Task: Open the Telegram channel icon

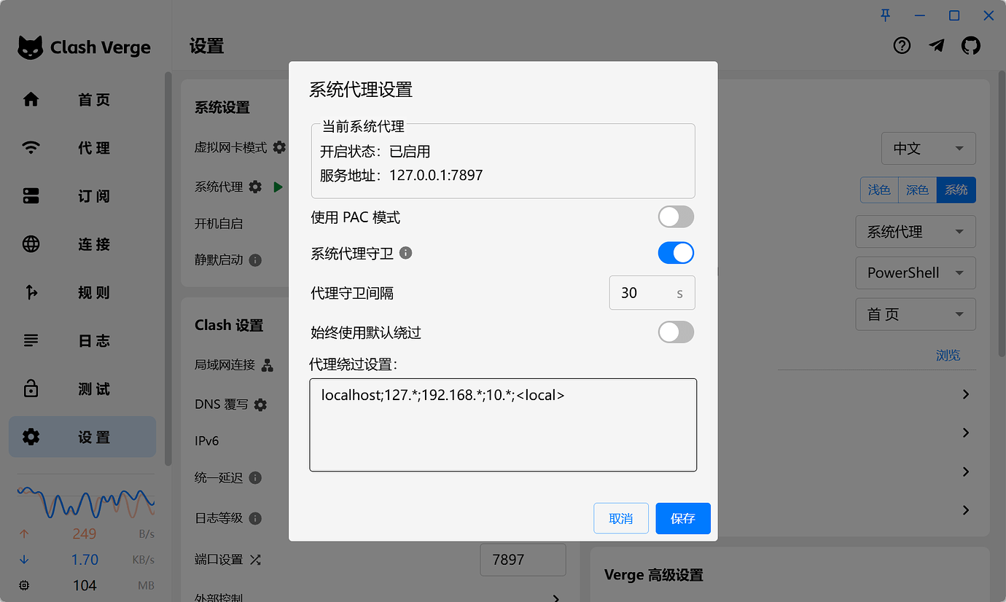Action: tap(937, 46)
